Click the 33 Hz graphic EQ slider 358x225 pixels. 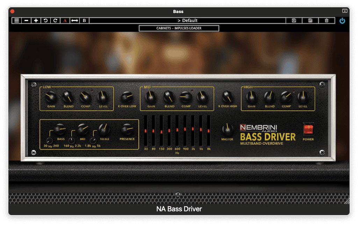(146, 131)
